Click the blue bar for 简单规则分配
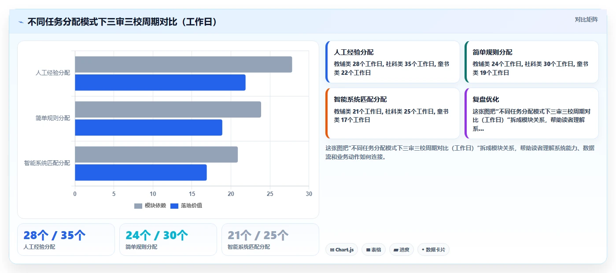Image resolution: width=616 pixels, height=273 pixels. (x=148, y=127)
